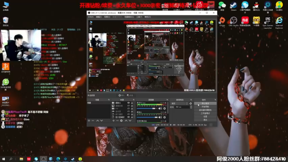Open source properties gear in the Sources toolbar
Screen dimensions: 288x162
coord(121,121)
